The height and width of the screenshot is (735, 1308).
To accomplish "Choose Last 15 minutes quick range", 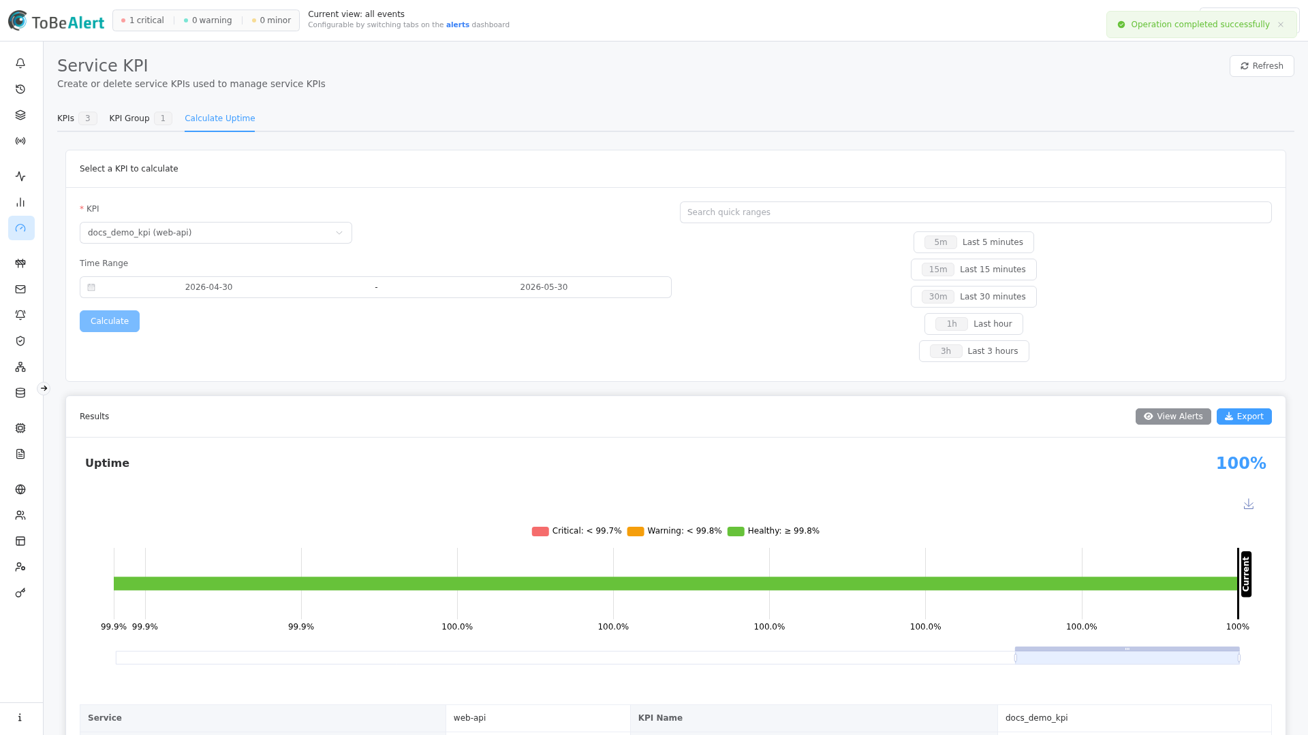I will [x=974, y=269].
